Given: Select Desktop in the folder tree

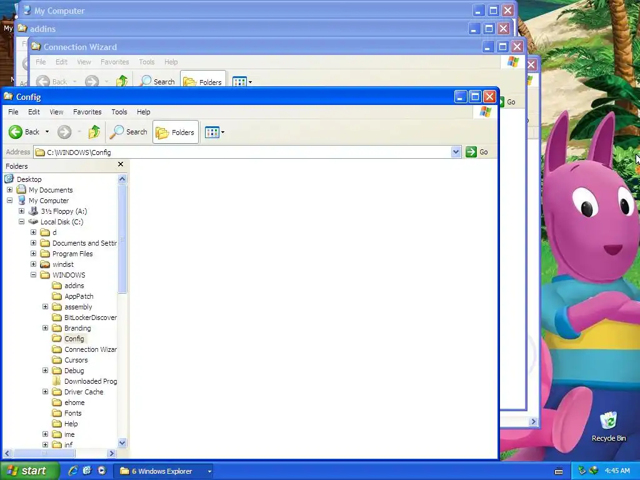Looking at the screenshot, I should 29,179.
